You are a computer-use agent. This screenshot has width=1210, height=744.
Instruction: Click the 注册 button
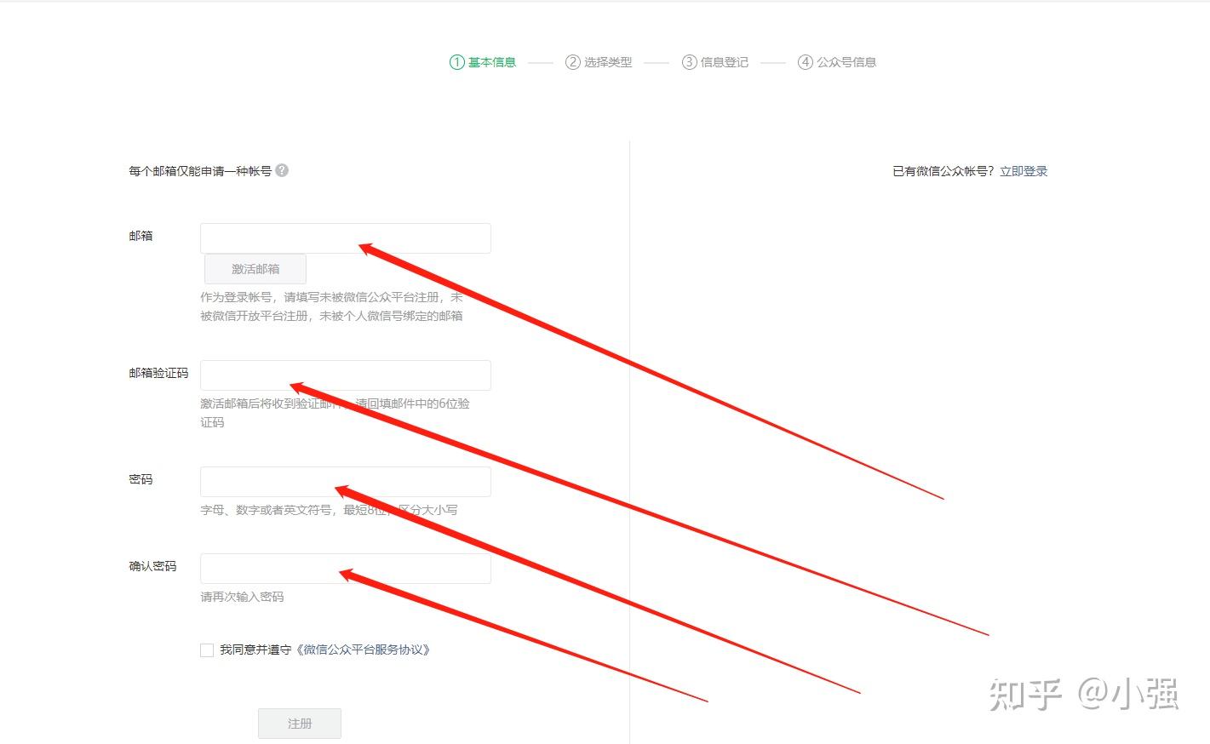tap(300, 724)
